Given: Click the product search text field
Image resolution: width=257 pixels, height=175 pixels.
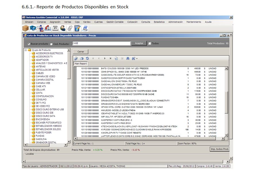Looking at the screenshot, I should (x=101, y=43).
